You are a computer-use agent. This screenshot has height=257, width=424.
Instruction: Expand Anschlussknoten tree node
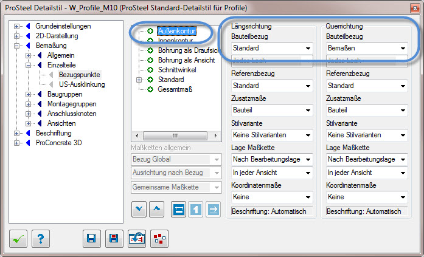tap(29, 114)
